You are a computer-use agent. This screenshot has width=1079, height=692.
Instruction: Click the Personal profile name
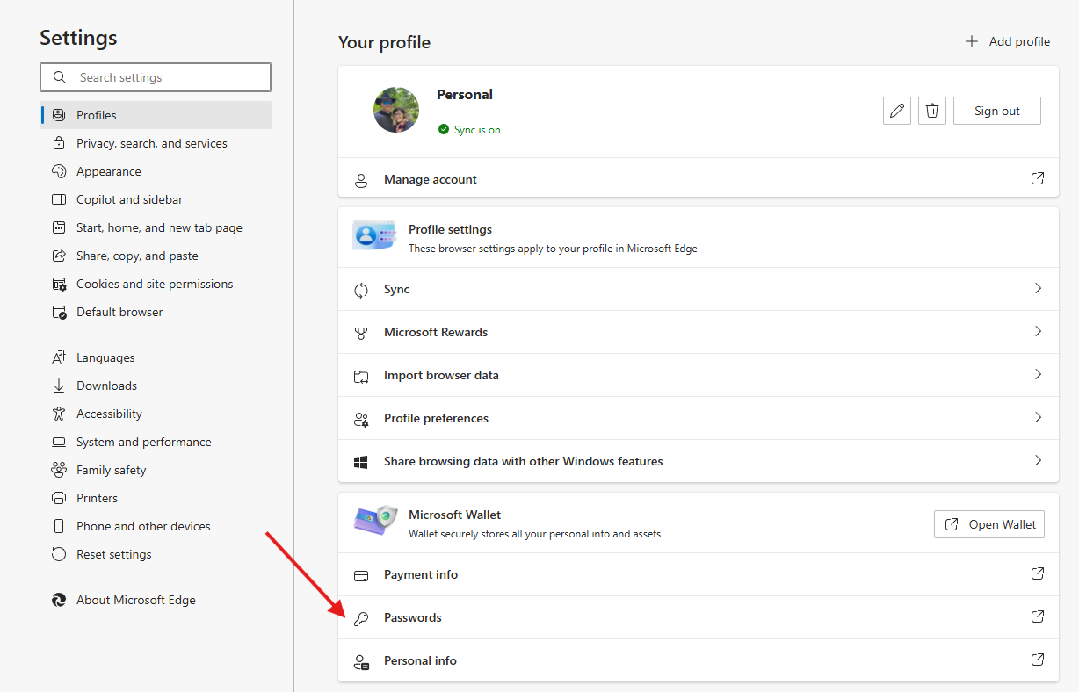[x=465, y=95]
